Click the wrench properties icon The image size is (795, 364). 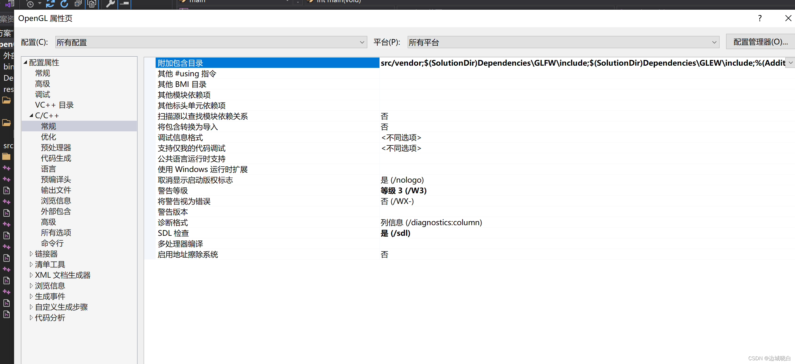tap(110, 4)
